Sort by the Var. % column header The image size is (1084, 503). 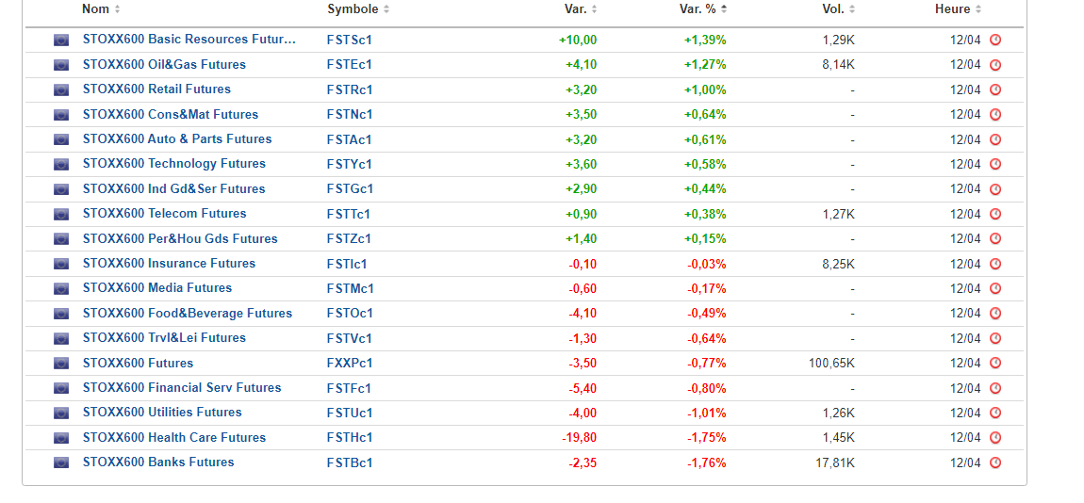tap(703, 9)
